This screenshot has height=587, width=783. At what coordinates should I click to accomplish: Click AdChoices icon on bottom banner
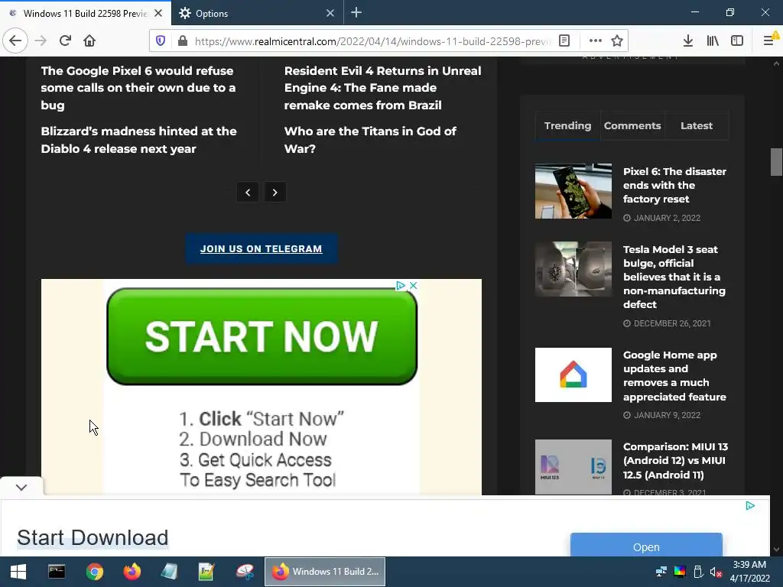[750, 506]
